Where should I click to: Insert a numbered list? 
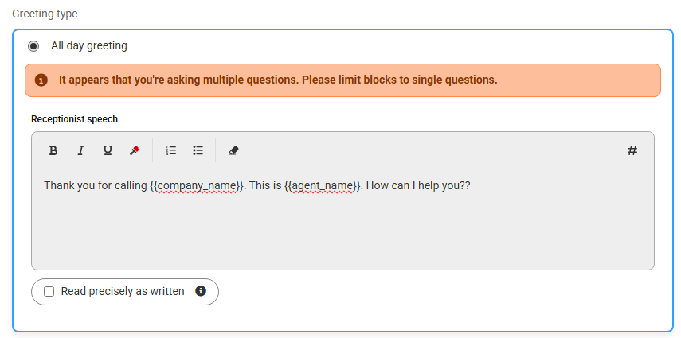tap(171, 150)
